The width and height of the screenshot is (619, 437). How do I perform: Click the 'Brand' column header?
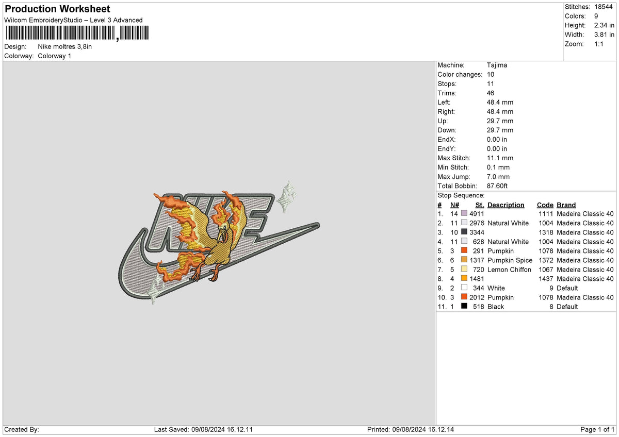(566, 205)
